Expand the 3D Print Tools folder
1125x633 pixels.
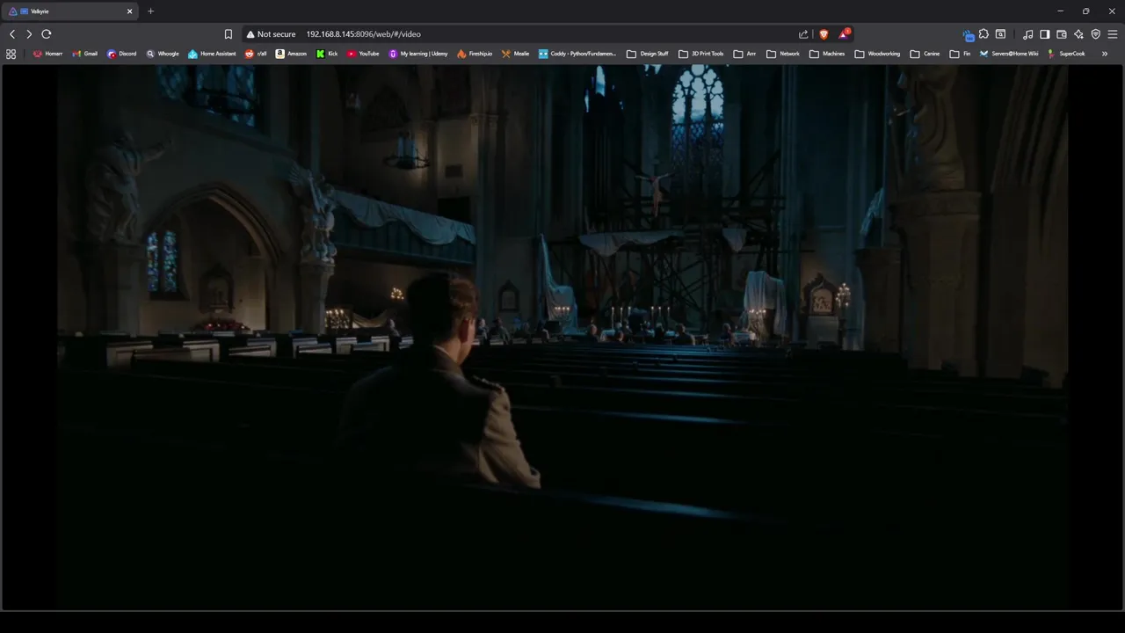click(700, 54)
